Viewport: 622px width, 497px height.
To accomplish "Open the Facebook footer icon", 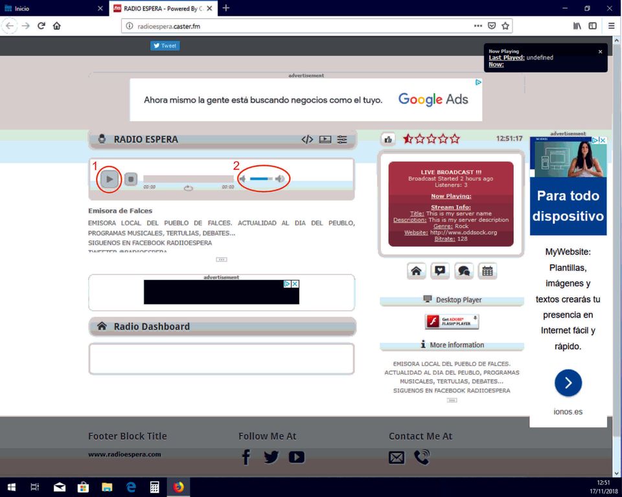I will pos(246,457).
